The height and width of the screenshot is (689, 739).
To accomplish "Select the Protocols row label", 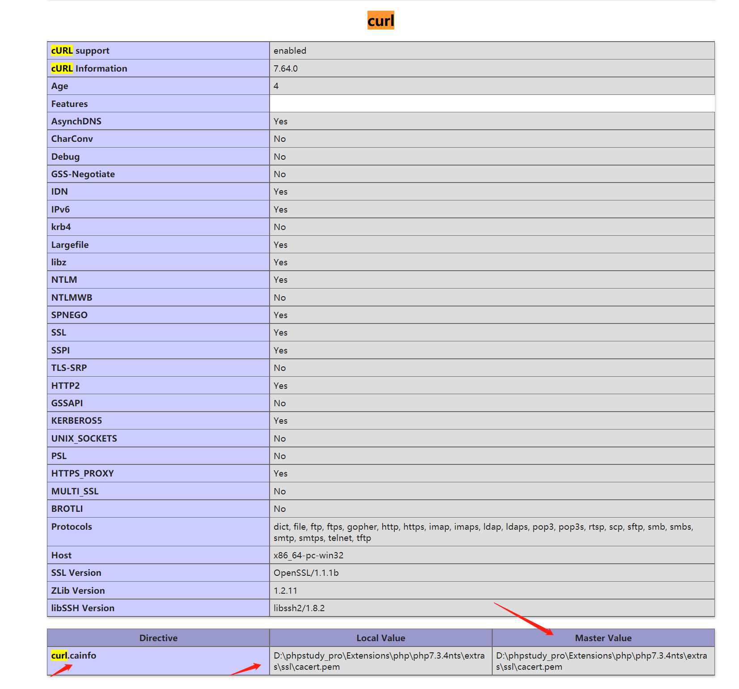I will point(72,527).
